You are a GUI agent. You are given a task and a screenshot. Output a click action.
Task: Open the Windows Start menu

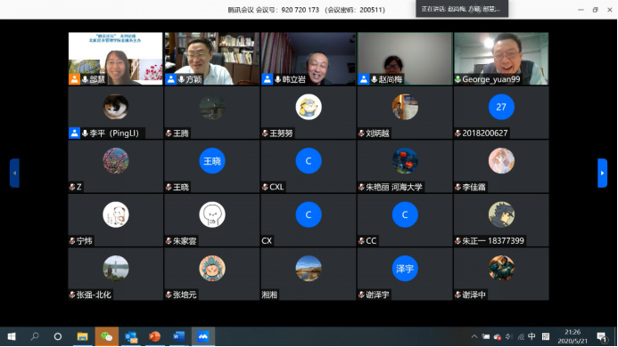point(12,337)
